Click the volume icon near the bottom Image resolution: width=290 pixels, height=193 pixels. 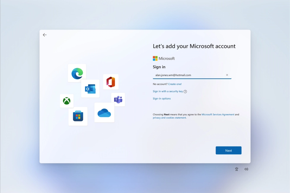tap(246, 169)
